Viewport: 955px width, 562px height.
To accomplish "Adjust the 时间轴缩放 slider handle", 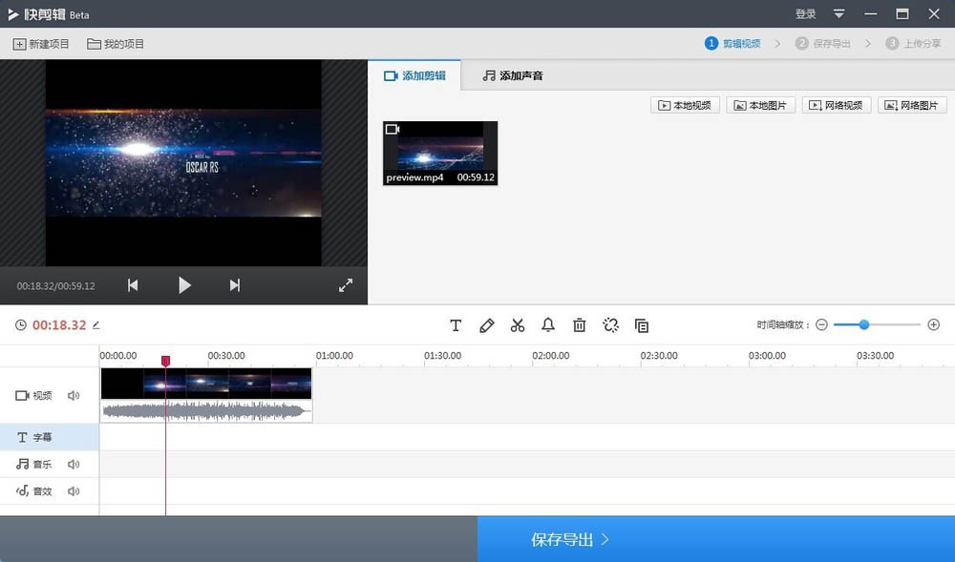I will [864, 324].
